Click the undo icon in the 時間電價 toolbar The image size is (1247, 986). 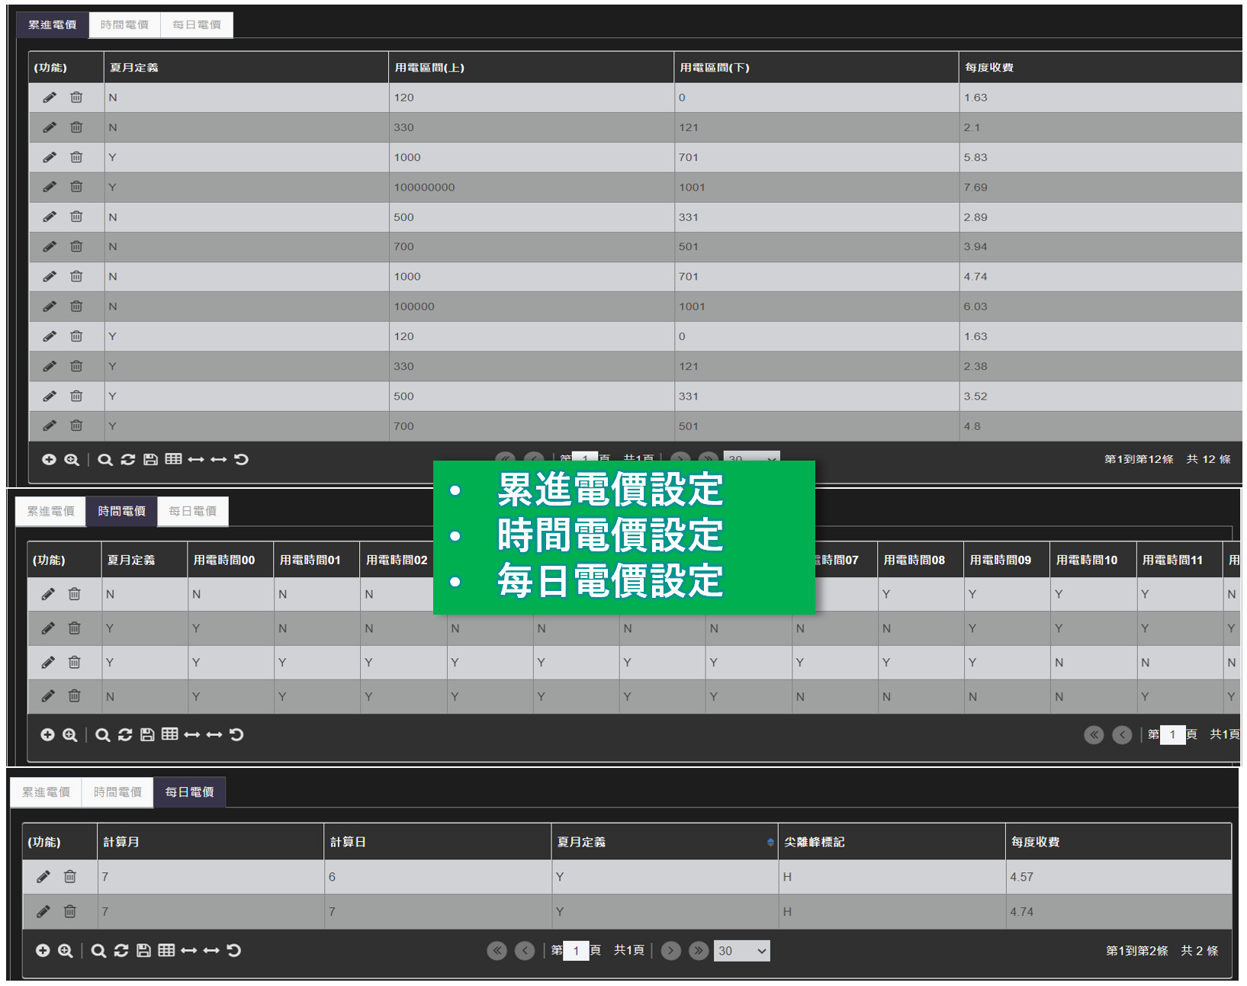point(236,734)
